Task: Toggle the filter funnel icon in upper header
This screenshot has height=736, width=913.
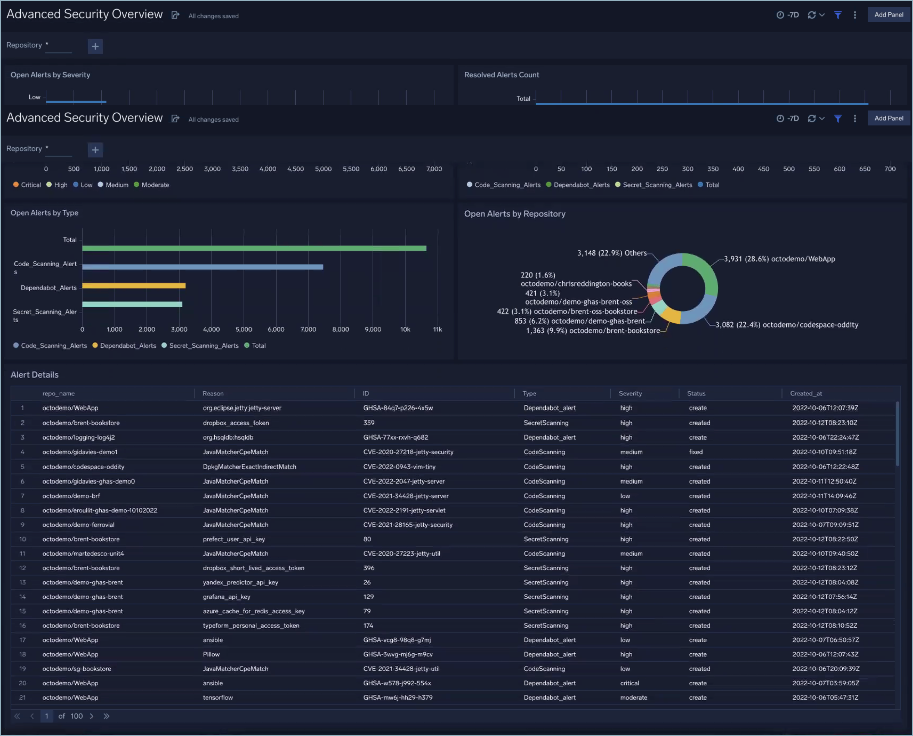Action: coord(837,15)
